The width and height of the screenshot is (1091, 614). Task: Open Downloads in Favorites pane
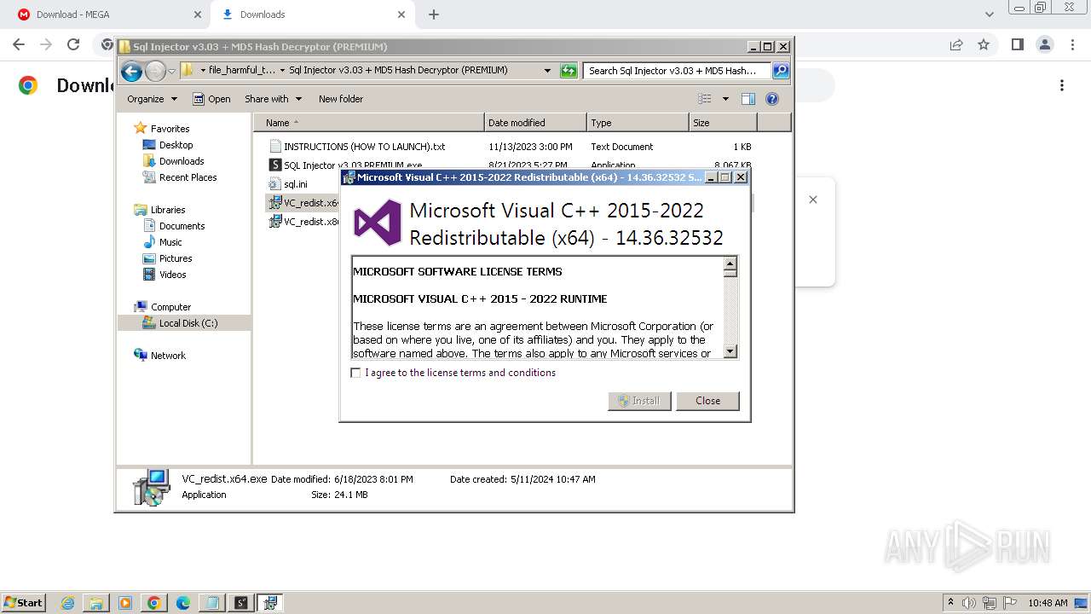pos(182,161)
